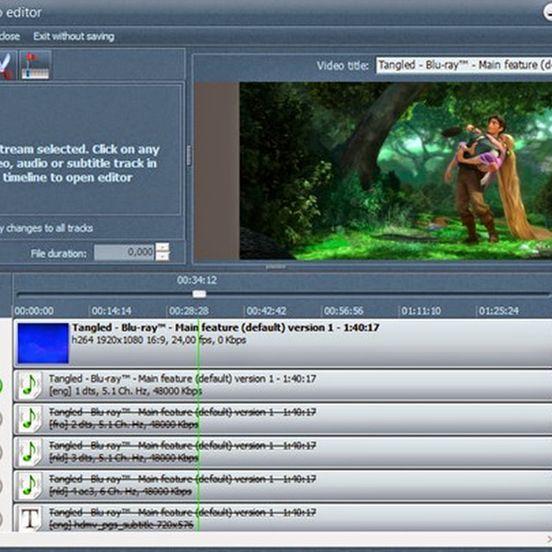Click music note icon of [eng] dts track
Image resolution: width=552 pixels, height=552 pixels.
[30, 386]
